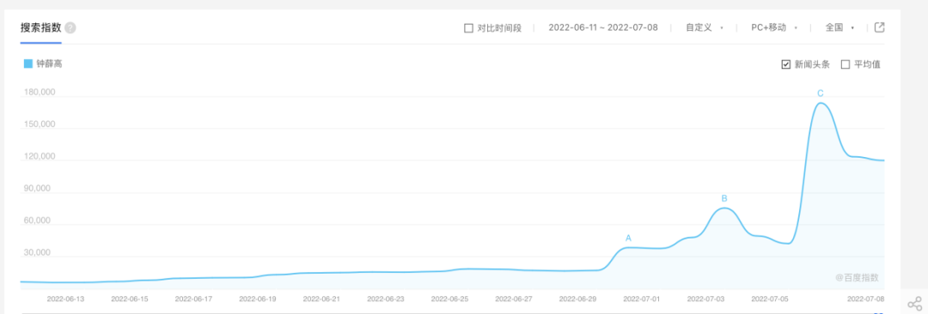928x314 pixels.
Task: Open the 全国 region dropdown
Action: click(839, 27)
